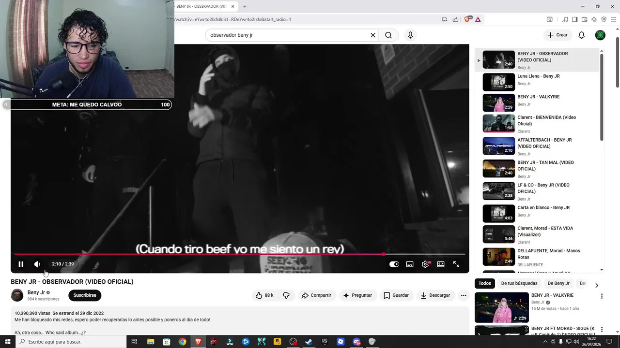Click the Guardar button
620x348 pixels.
tap(396, 295)
